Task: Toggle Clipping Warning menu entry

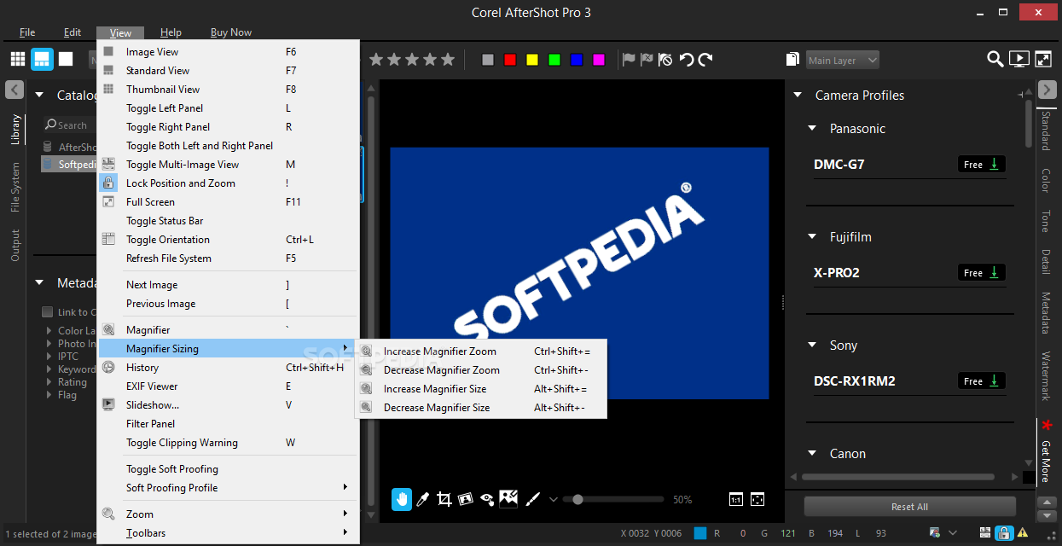Action: [x=228, y=443]
